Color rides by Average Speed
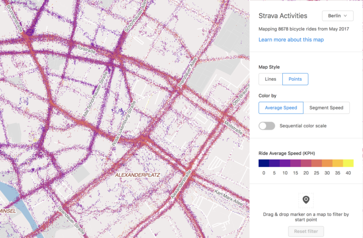The image size is (363, 238). [x=281, y=108]
